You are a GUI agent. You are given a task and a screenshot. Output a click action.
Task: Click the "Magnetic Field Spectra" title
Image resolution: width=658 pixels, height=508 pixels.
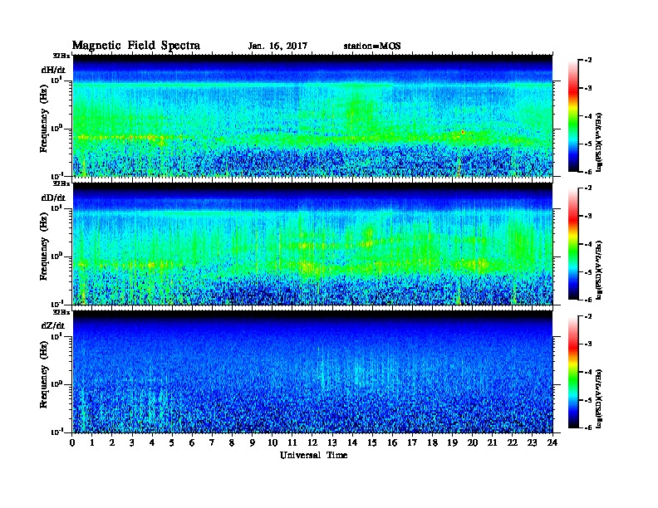(x=136, y=46)
